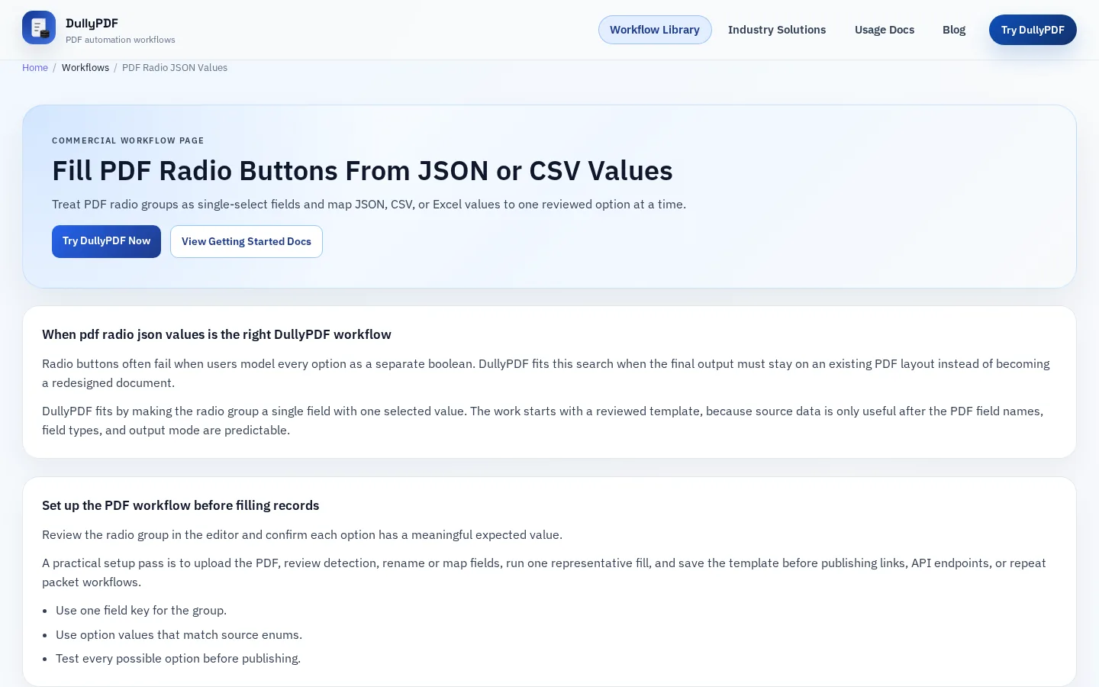Screen dimensions: 1099x687
Task: Click the Try DullyPDF header button
Action: (x=1033, y=30)
